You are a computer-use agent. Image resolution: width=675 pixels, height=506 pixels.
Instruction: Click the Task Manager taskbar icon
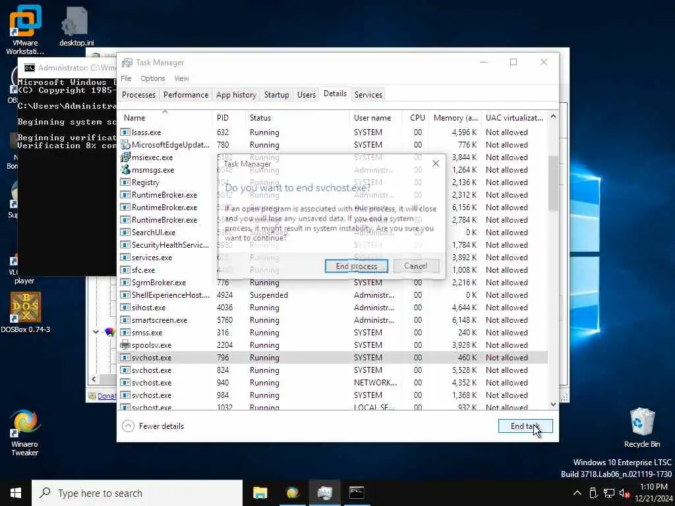coord(324,493)
